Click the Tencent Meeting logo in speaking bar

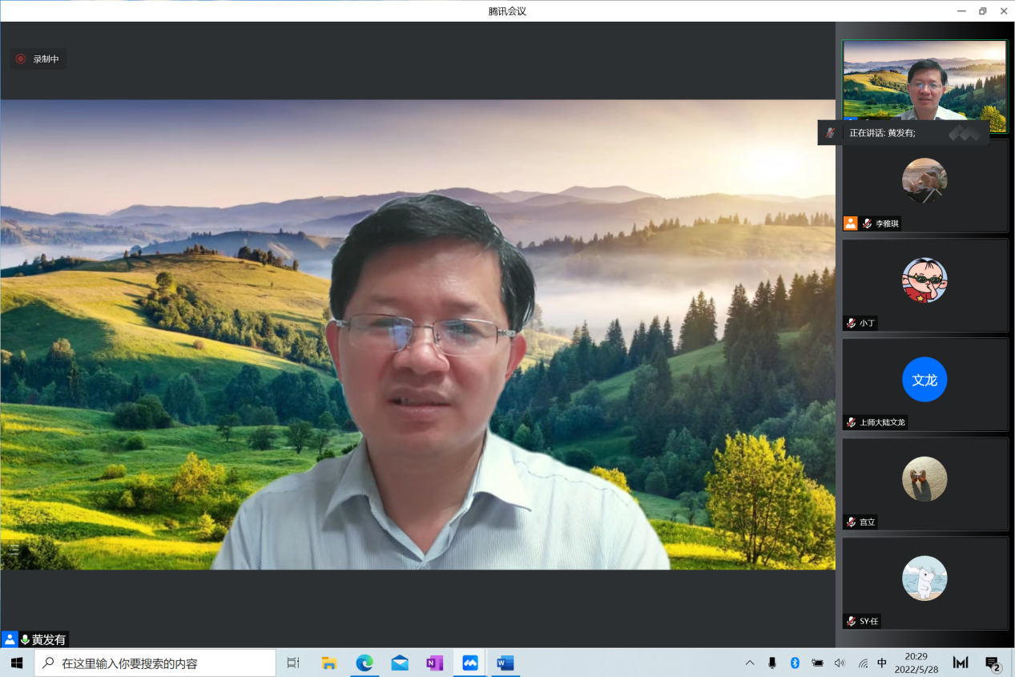[x=964, y=133]
